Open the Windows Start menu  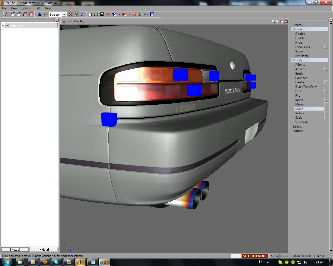coord(7,262)
